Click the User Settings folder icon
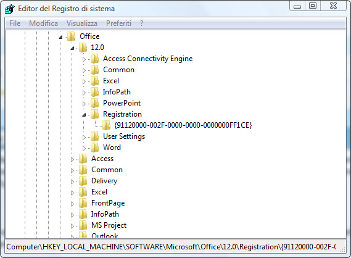 (x=94, y=136)
